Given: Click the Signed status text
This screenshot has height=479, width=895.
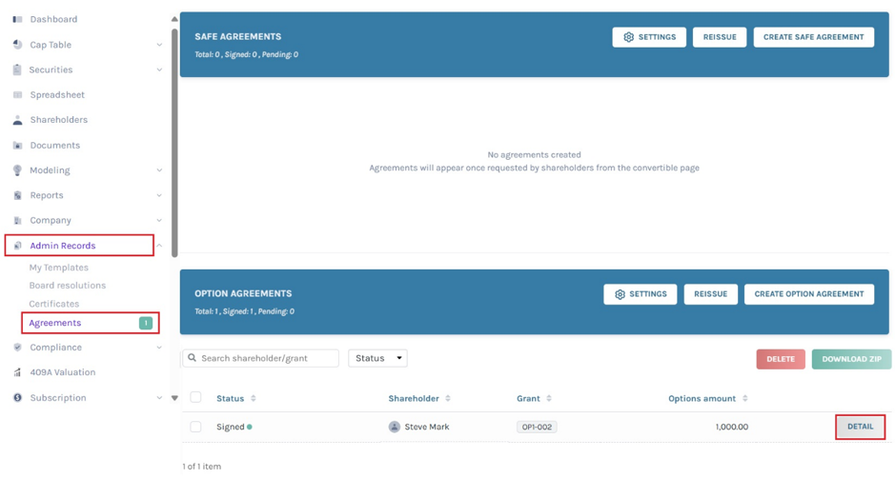Looking at the screenshot, I should (230, 427).
